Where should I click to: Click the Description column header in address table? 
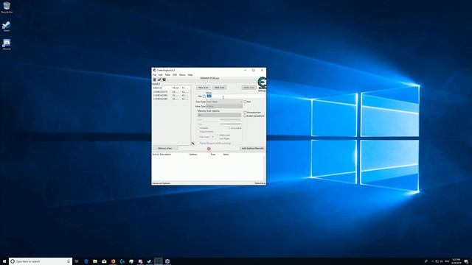tap(165, 155)
